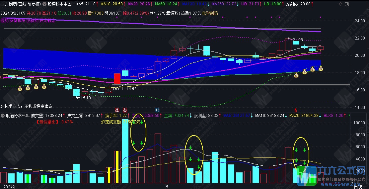The width and height of the screenshot is (369, 189).
Task: Click the red 涨 event marker
Action: [x=117, y=110]
